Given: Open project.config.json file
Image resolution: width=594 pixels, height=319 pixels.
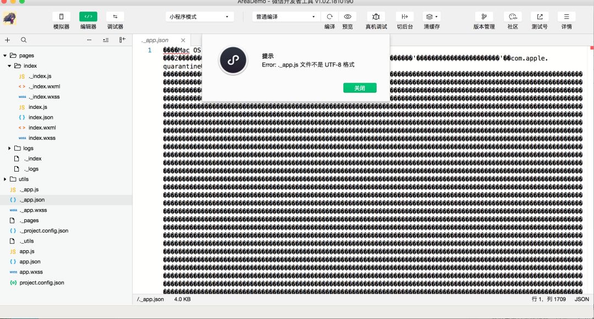Looking at the screenshot, I should [42, 283].
